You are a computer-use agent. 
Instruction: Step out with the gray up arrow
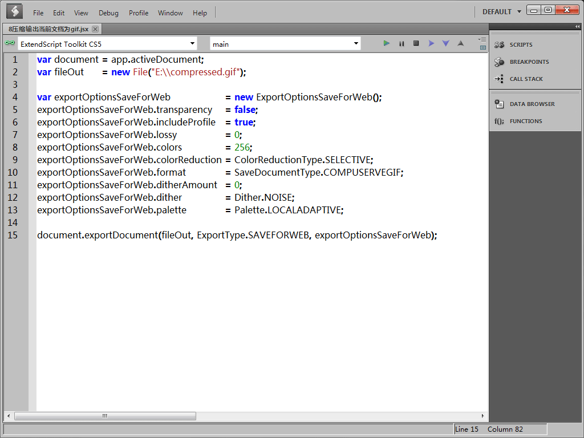[460, 43]
